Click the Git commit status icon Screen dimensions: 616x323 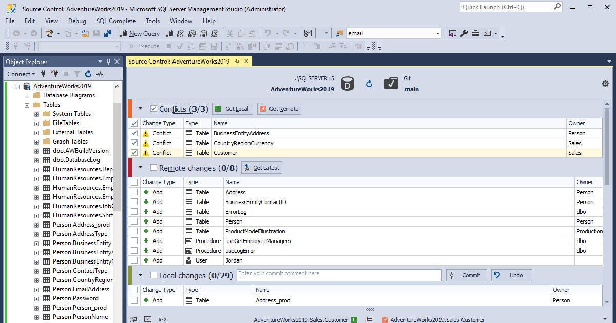[x=392, y=83]
